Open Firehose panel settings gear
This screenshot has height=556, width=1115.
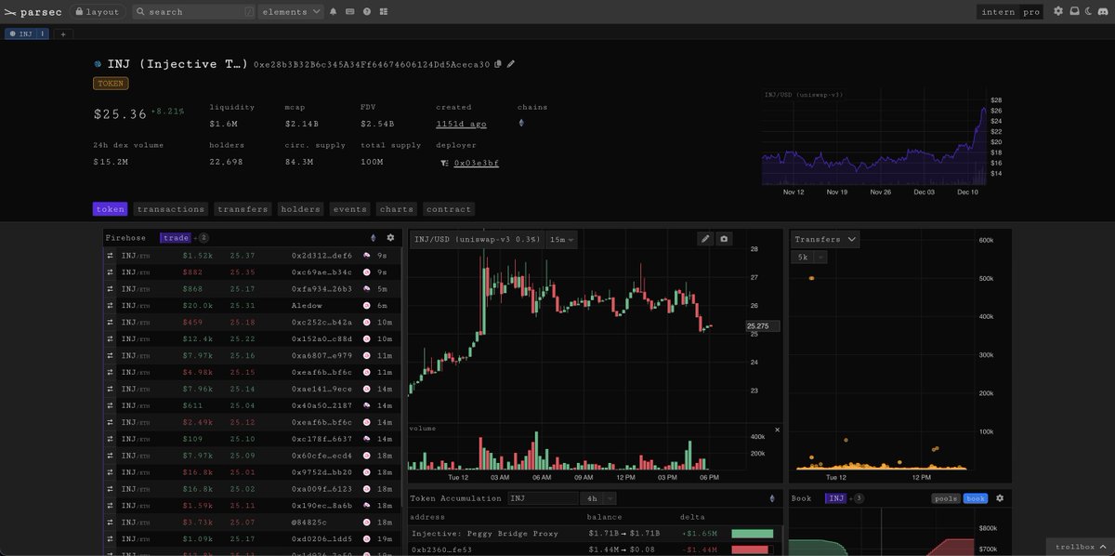pos(390,238)
